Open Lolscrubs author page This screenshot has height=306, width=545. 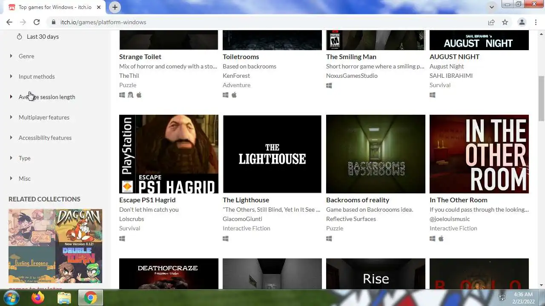tap(132, 219)
